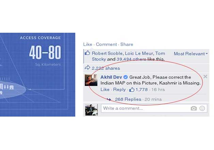View the 39,494 others who liked
Image resolution: width=214 pixels, height=150 pixels.
[131, 59]
